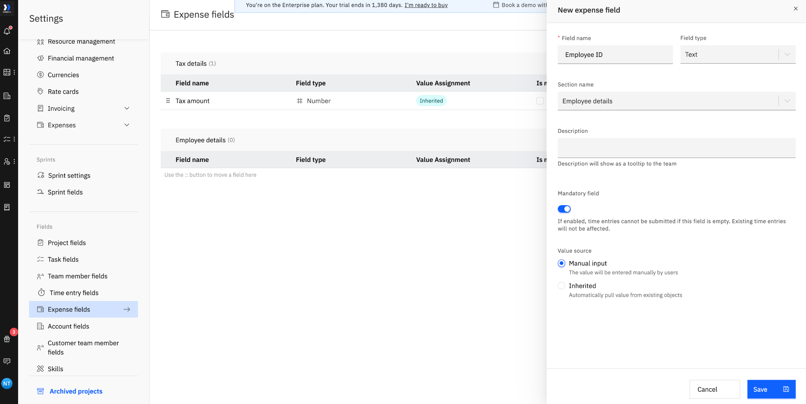Open Customer team member fields settings
The image size is (806, 404).
(83, 347)
